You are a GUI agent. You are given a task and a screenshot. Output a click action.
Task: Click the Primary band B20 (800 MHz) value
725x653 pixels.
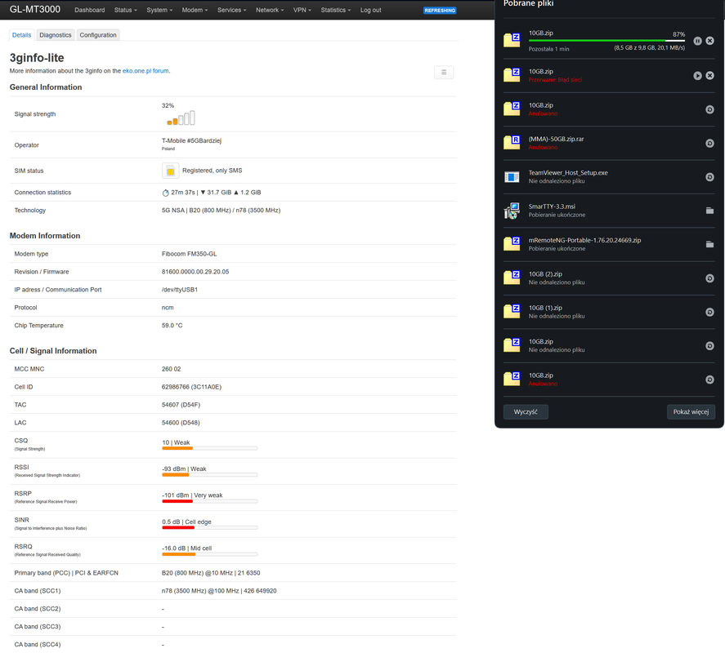click(x=211, y=573)
